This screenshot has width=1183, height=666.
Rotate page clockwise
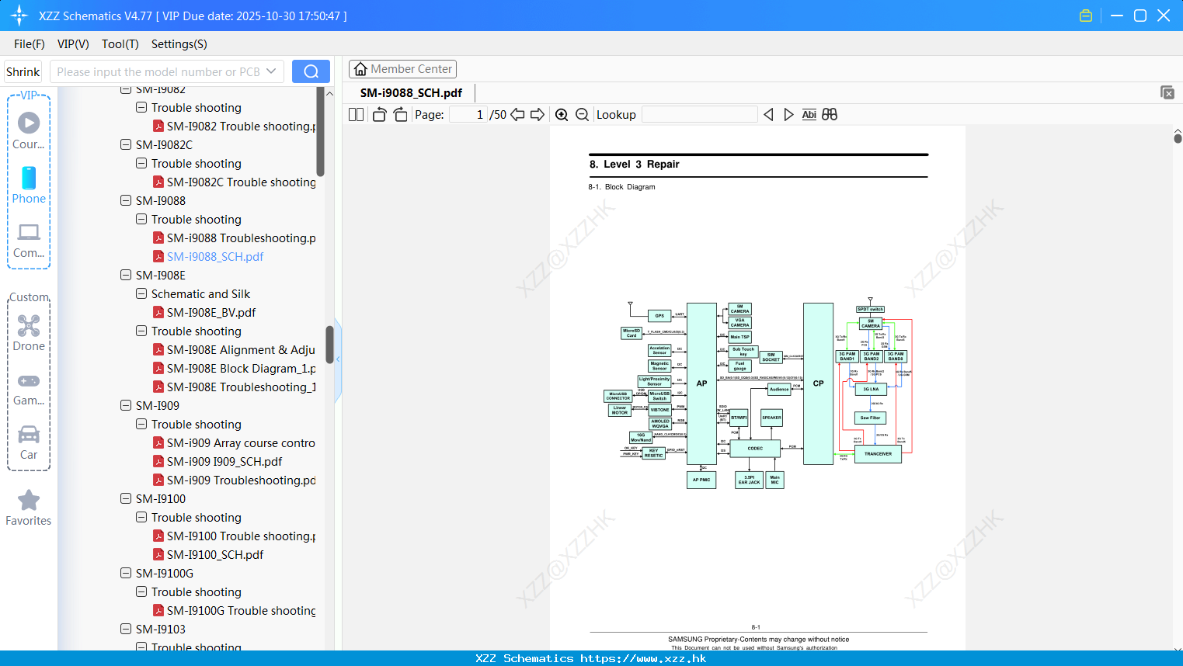(x=400, y=115)
